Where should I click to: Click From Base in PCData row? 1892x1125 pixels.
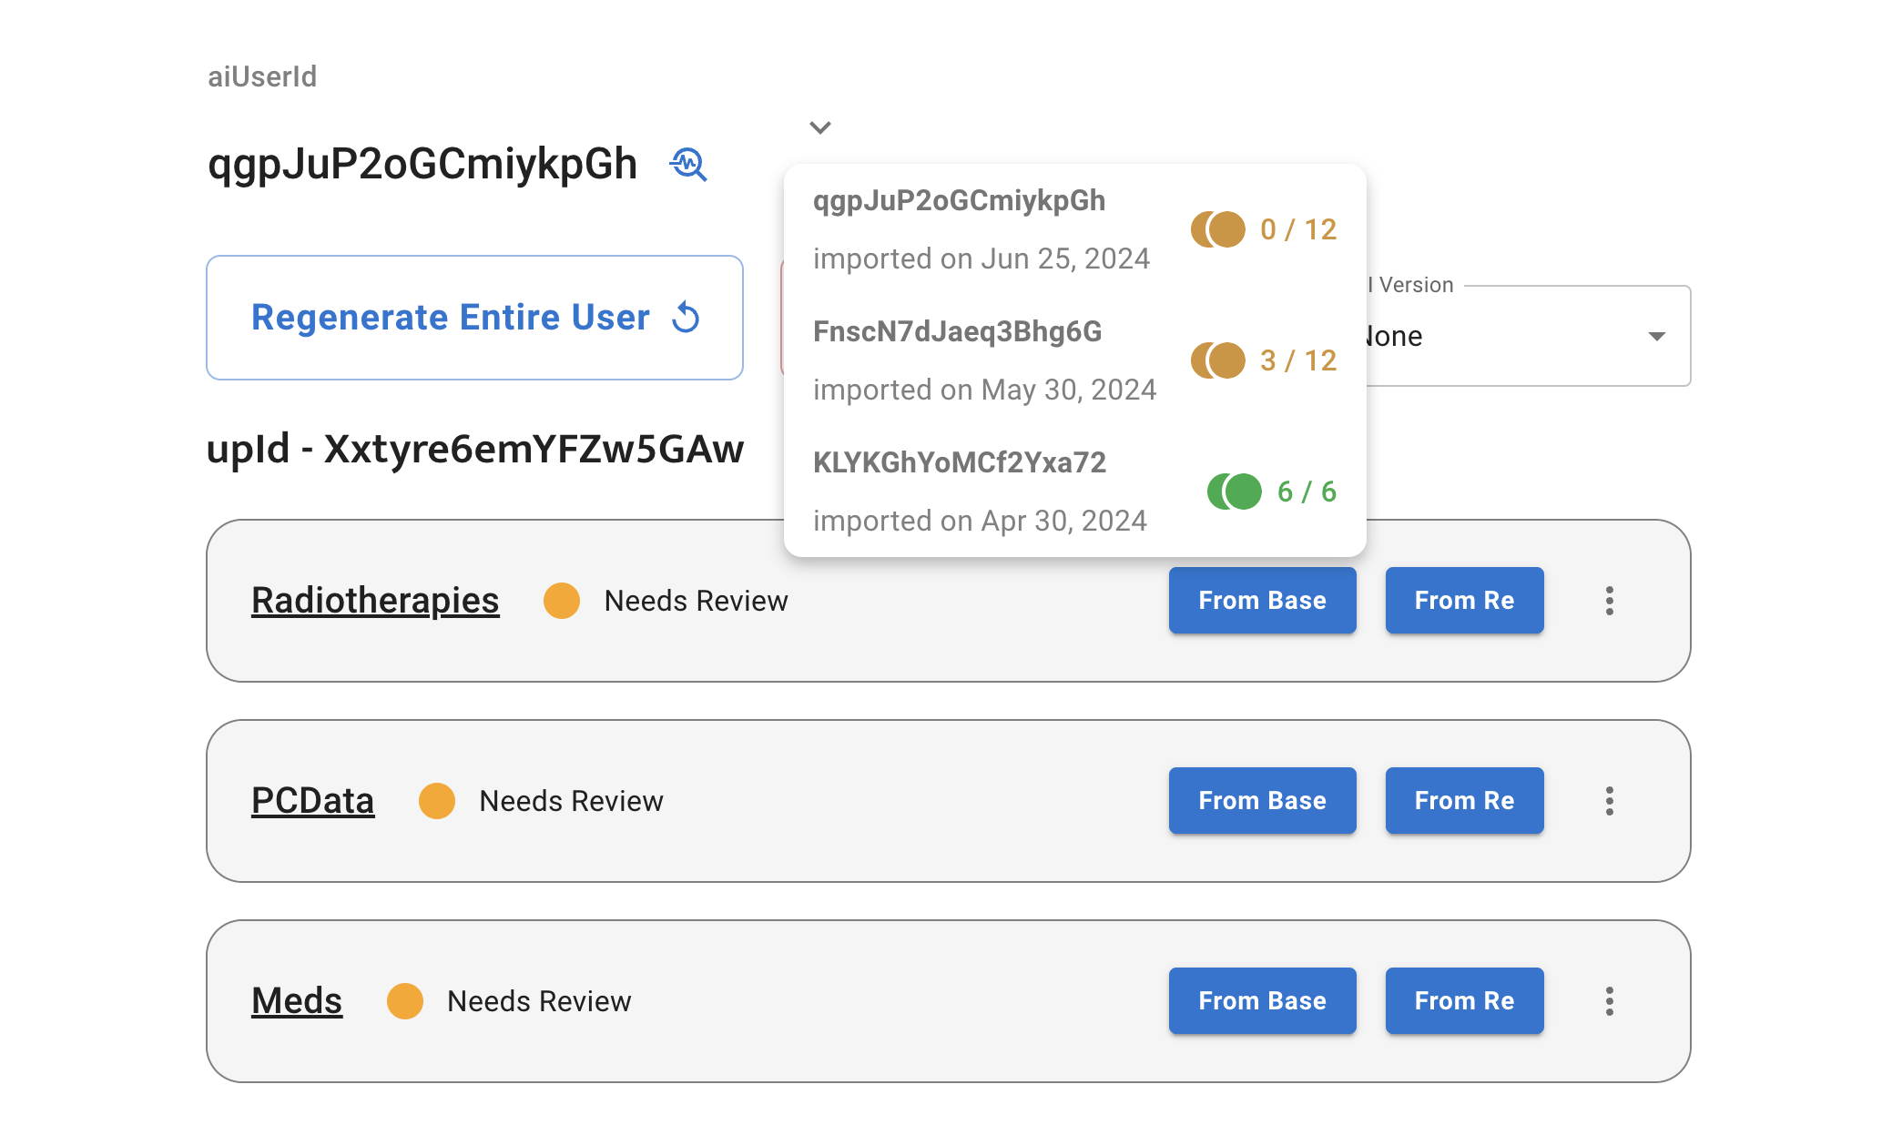coord(1262,801)
